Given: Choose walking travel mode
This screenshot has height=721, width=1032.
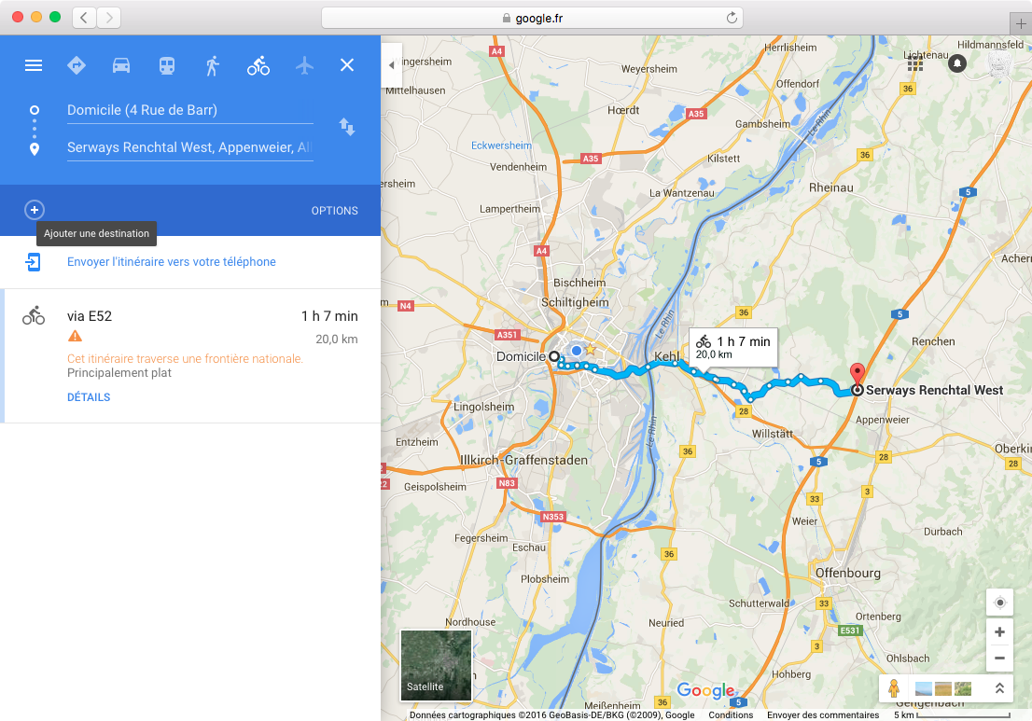Looking at the screenshot, I should pyautogui.click(x=212, y=65).
